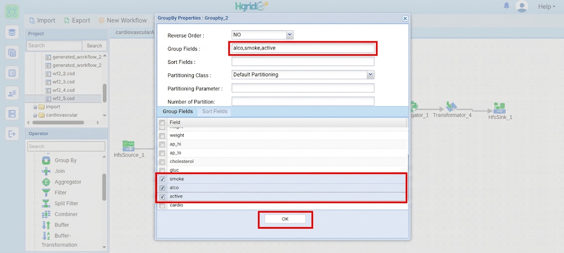Open the list view sidebar icon
This screenshot has height=253, width=564.
pyautogui.click(x=12, y=73)
